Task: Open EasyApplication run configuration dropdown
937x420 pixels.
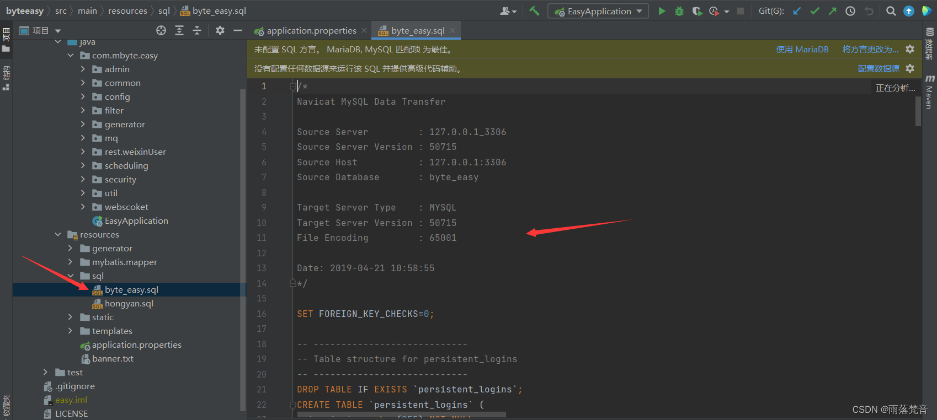Action: click(598, 11)
